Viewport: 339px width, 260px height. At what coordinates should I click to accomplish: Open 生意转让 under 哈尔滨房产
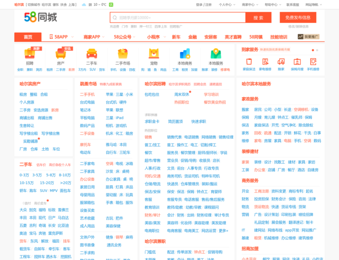pyautogui.click(x=27, y=125)
